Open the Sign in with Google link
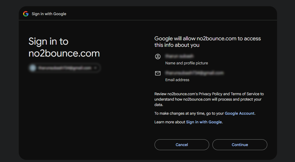The image size is (295, 162). [204, 122]
